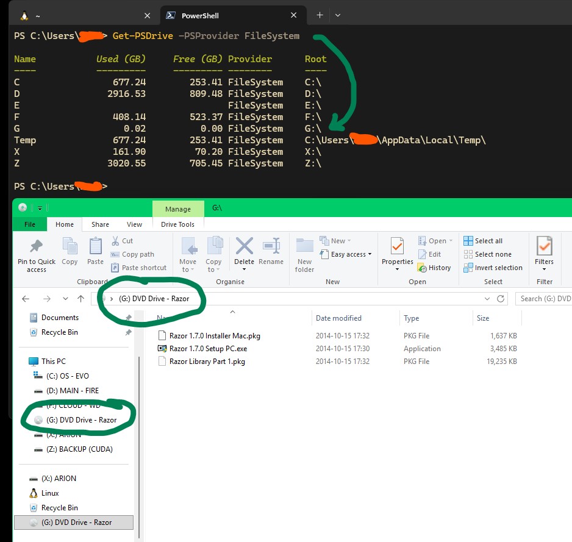Click the Delete icon in ribbon
Screen dimensions: 572x542
point(244,246)
